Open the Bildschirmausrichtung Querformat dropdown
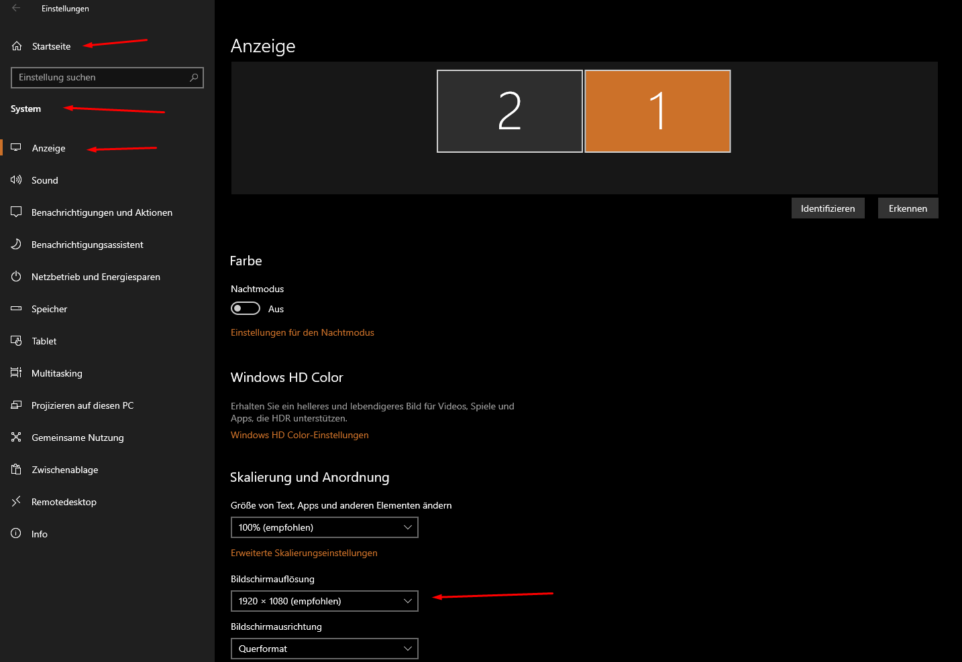962x662 pixels. [324, 649]
